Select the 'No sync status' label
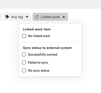 click(x=39, y=70)
